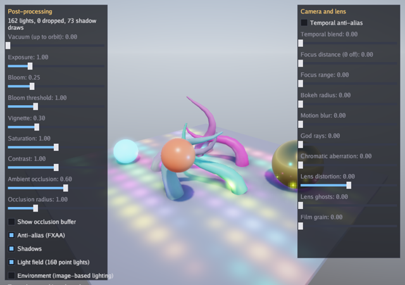The width and height of the screenshot is (405, 285).
Task: Click the Film grain slider handle
Action: coord(301,226)
